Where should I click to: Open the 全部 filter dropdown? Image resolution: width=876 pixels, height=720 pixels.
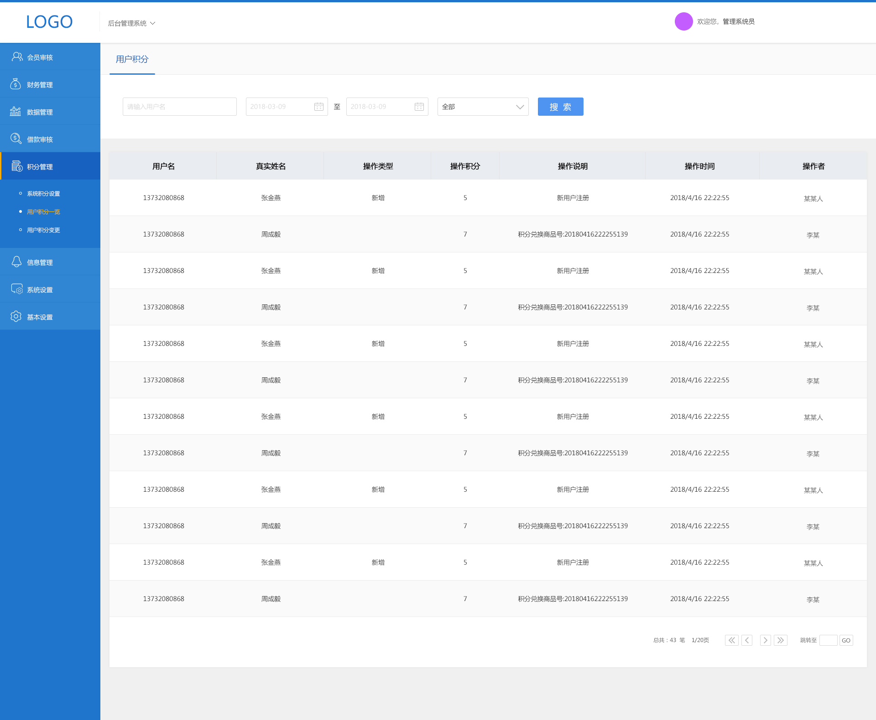click(x=483, y=107)
